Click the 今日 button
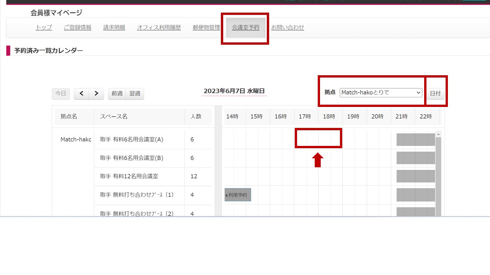 click(61, 94)
